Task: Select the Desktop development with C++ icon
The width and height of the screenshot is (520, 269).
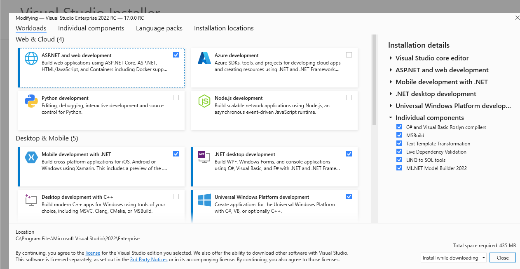Action: pos(31,200)
